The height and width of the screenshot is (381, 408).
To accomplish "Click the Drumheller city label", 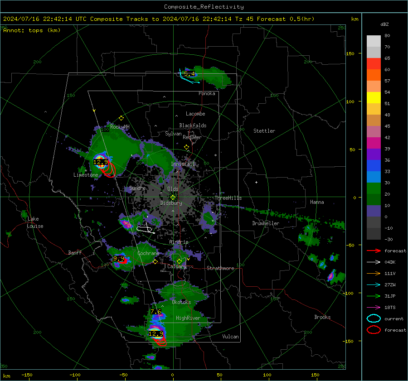I will tap(266, 223).
